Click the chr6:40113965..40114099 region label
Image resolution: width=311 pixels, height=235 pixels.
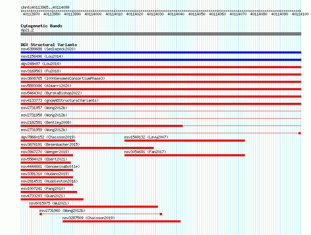(45, 8)
